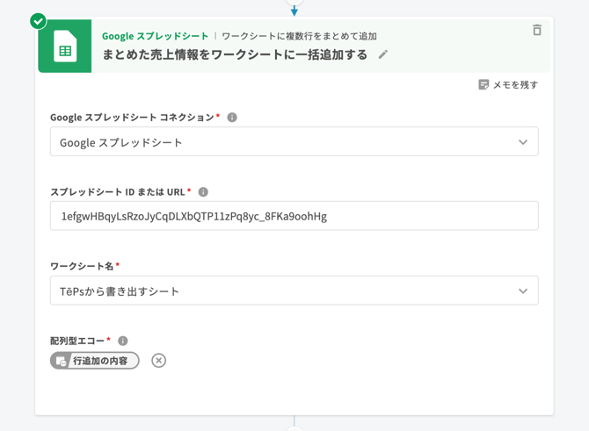Remove the 行追加の内容 value with the X

pos(159,361)
